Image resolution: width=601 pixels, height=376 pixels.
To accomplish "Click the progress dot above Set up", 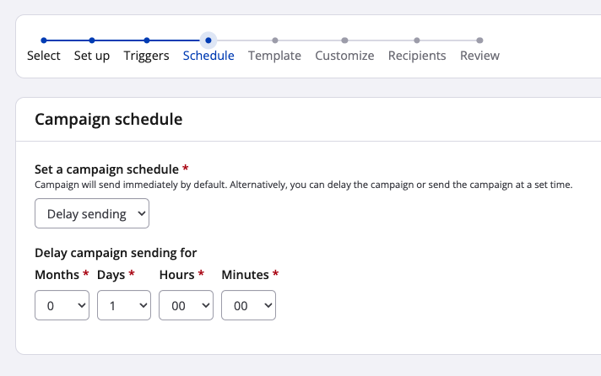I will point(92,40).
